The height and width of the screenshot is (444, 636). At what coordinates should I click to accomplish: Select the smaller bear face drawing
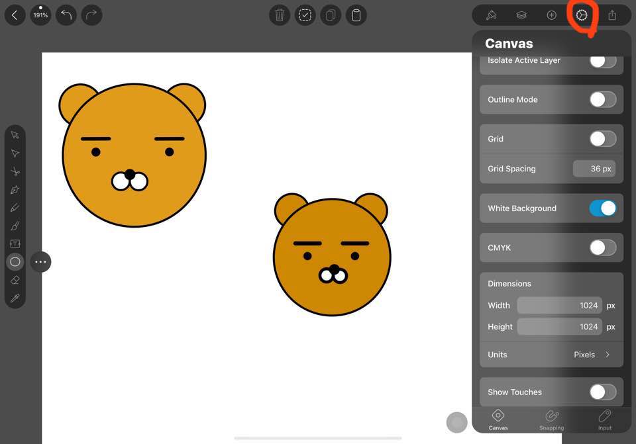332,254
